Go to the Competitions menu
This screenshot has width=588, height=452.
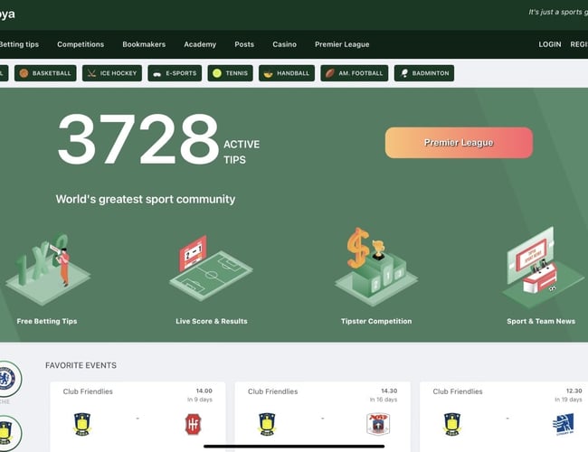click(x=81, y=44)
